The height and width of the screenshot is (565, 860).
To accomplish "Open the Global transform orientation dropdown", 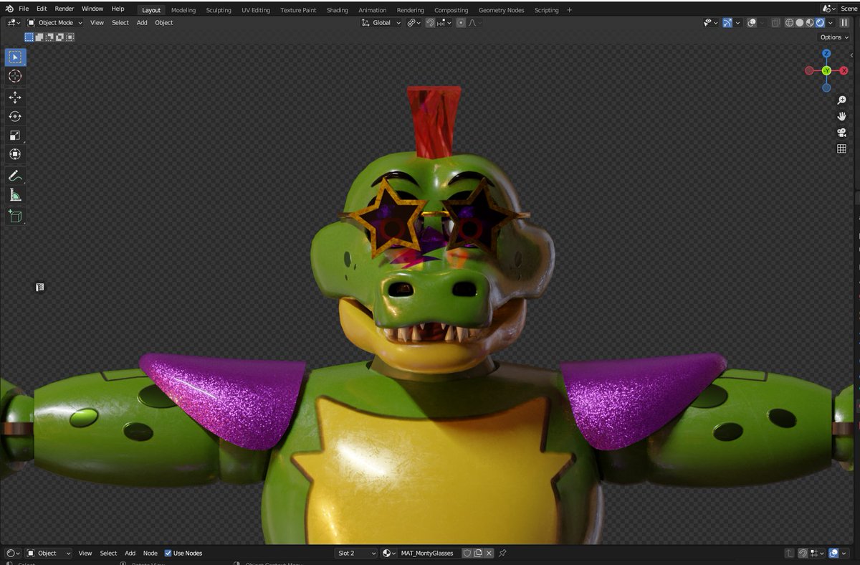I will click(x=381, y=22).
